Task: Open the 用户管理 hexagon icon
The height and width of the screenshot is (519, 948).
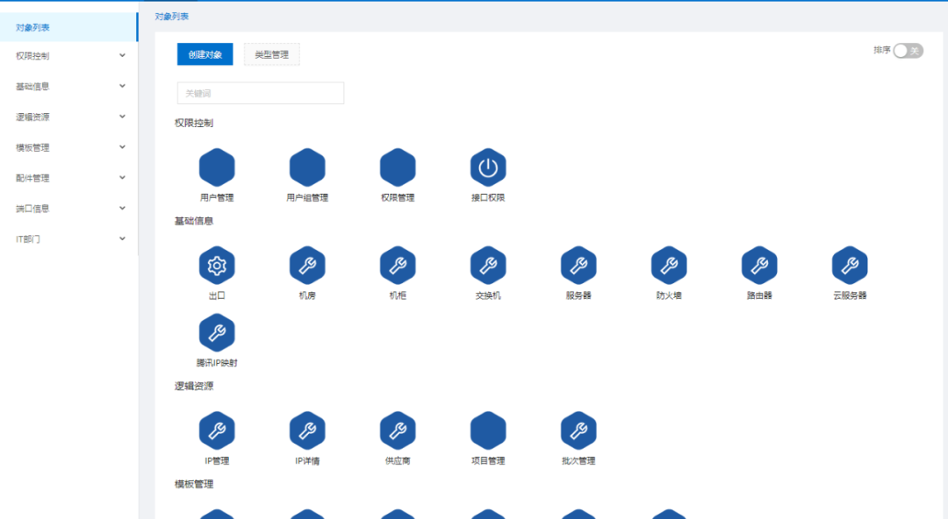Action: [217, 167]
